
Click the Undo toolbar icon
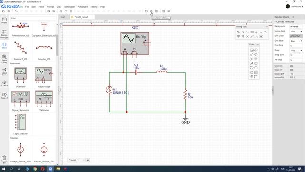(x=16, y=11)
